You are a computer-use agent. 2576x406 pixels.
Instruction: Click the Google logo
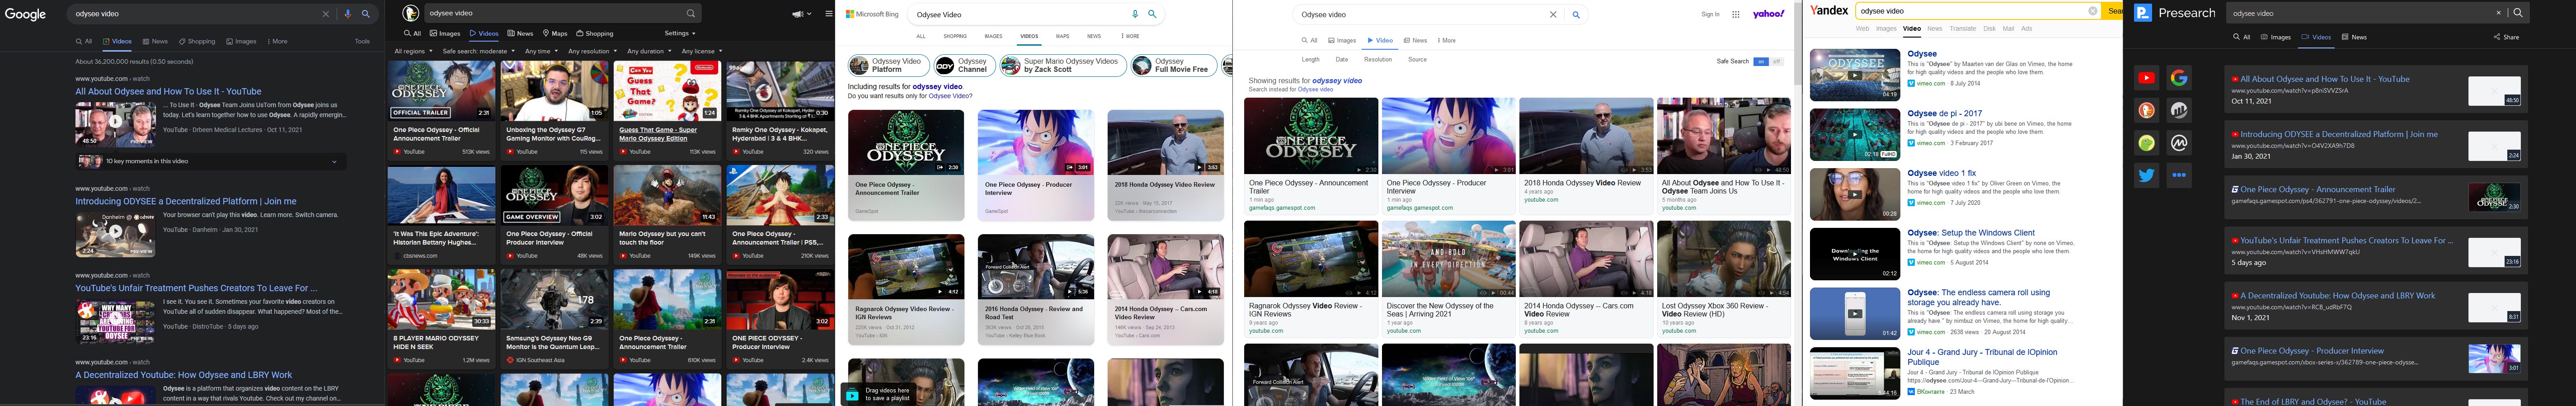pos(25,14)
